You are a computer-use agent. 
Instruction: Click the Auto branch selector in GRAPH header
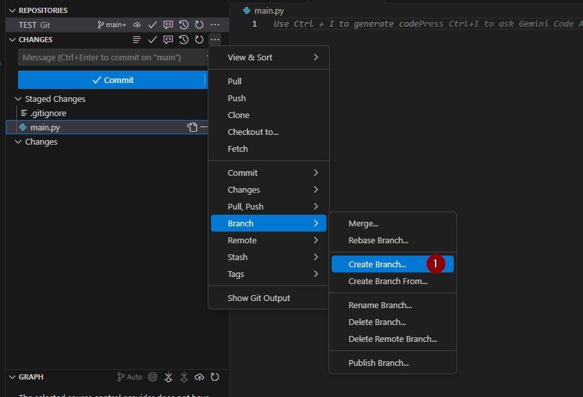pos(129,377)
